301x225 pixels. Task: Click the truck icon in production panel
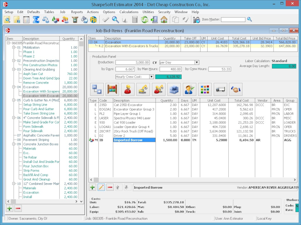[220, 89]
